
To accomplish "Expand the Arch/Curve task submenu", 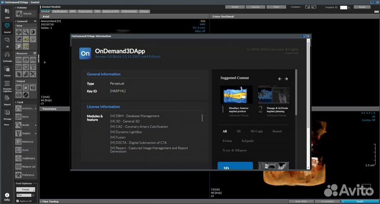I will (36, 108).
